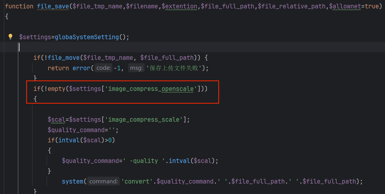
Task: Click the globaSystemSetting function call
Action: click(x=87, y=37)
